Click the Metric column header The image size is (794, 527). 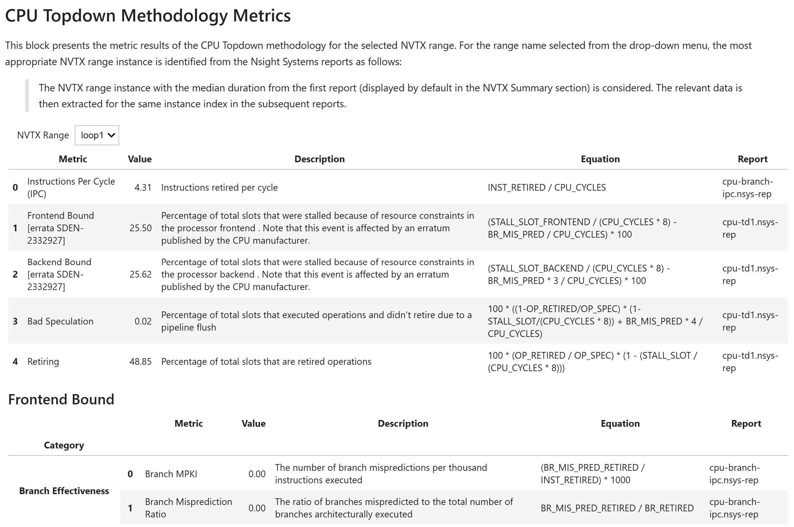tap(73, 159)
